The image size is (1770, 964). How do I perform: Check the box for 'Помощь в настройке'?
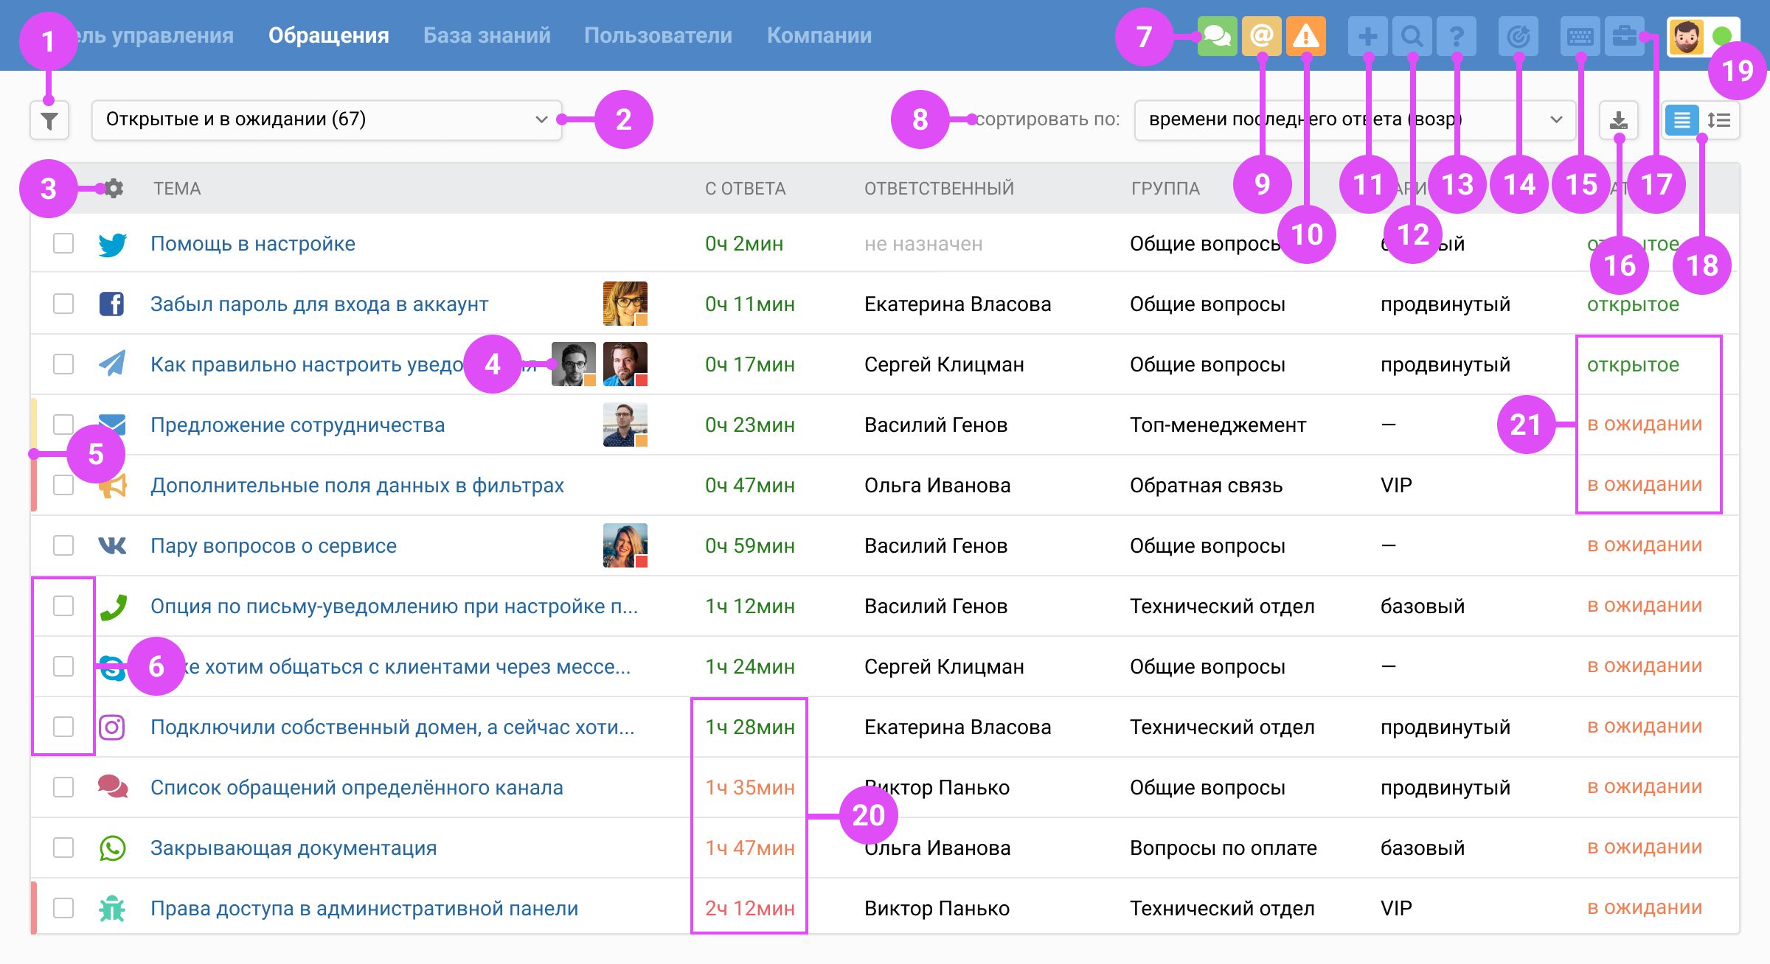63,243
